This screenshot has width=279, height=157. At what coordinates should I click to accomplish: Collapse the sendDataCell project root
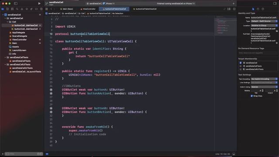tap(3, 15)
